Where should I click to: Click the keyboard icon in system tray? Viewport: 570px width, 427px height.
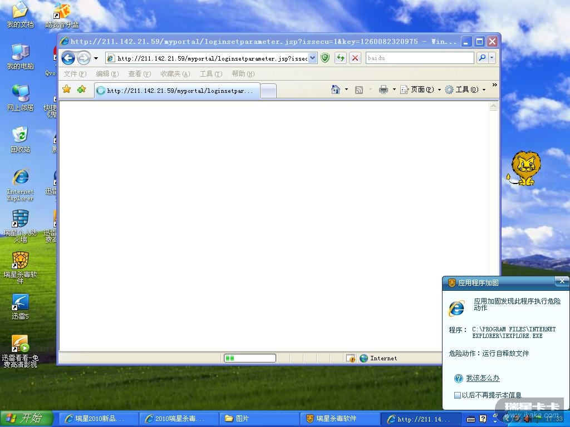471,419
